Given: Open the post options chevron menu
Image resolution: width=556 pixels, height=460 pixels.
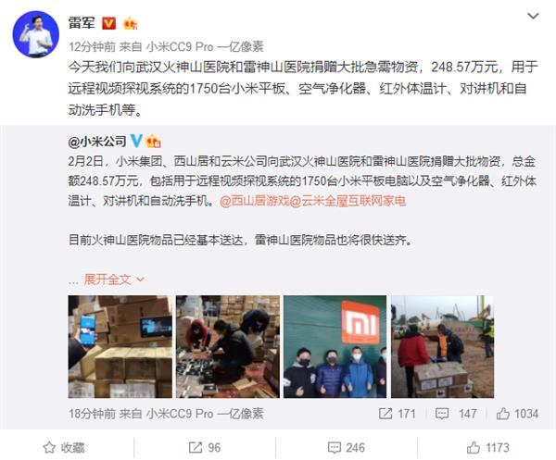Looking at the screenshot, I should 533,16.
